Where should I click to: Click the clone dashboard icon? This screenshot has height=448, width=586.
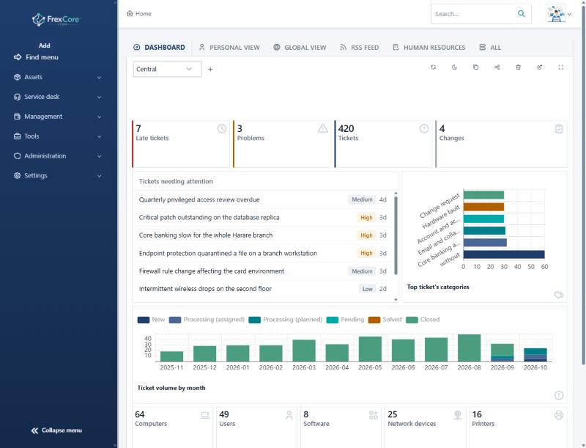(x=475, y=67)
